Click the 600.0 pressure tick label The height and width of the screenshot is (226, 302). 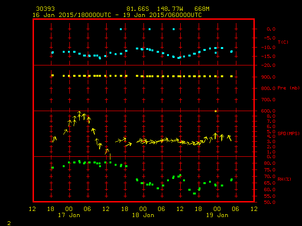coord(268,111)
